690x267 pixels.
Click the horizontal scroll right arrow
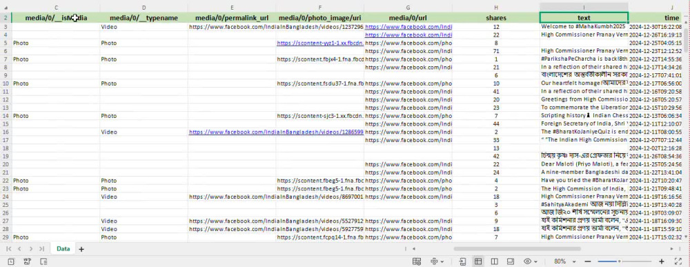pos(672,248)
